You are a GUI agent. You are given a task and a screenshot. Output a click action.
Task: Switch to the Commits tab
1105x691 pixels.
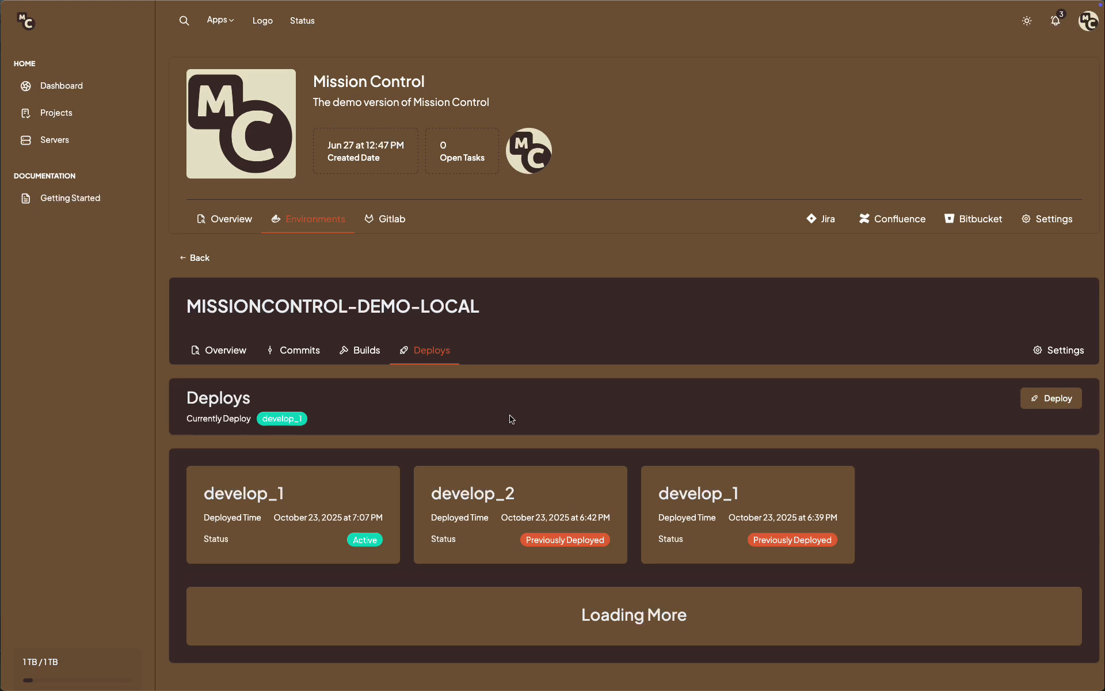tap(294, 350)
